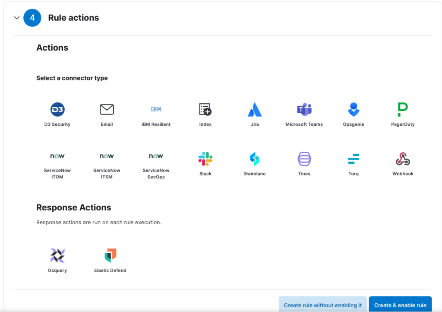442x312 pixels.
Task: Click the Elastic Defend label text
Action: (x=110, y=271)
